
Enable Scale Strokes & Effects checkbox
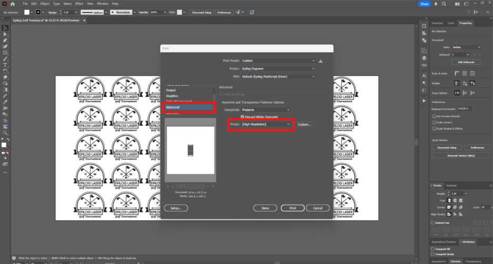click(x=434, y=129)
